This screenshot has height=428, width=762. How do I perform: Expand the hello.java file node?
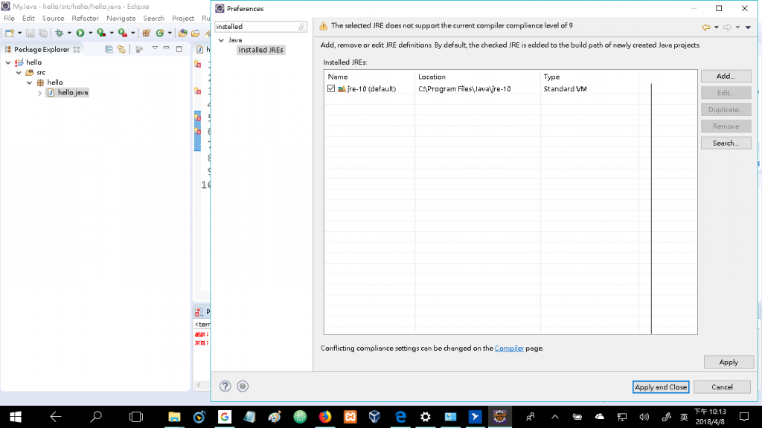tap(40, 93)
